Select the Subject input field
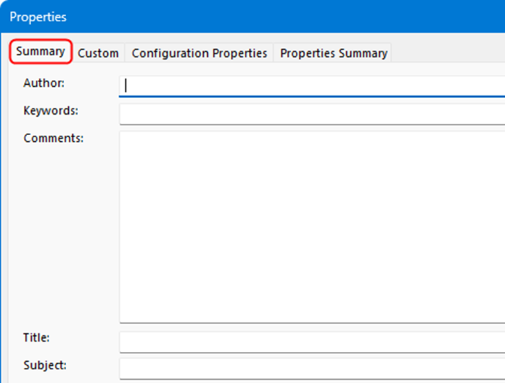This screenshot has height=383, width=505. [x=311, y=368]
